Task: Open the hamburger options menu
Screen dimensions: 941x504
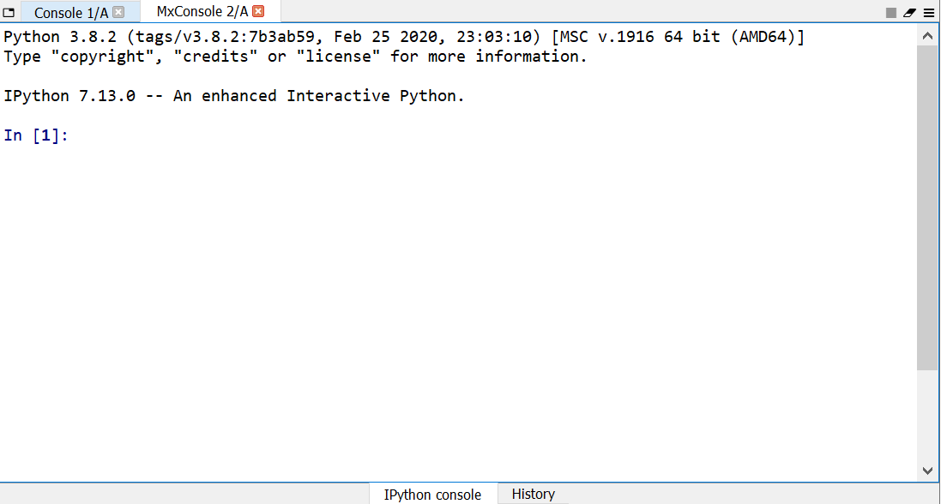Action: pyautogui.click(x=928, y=13)
